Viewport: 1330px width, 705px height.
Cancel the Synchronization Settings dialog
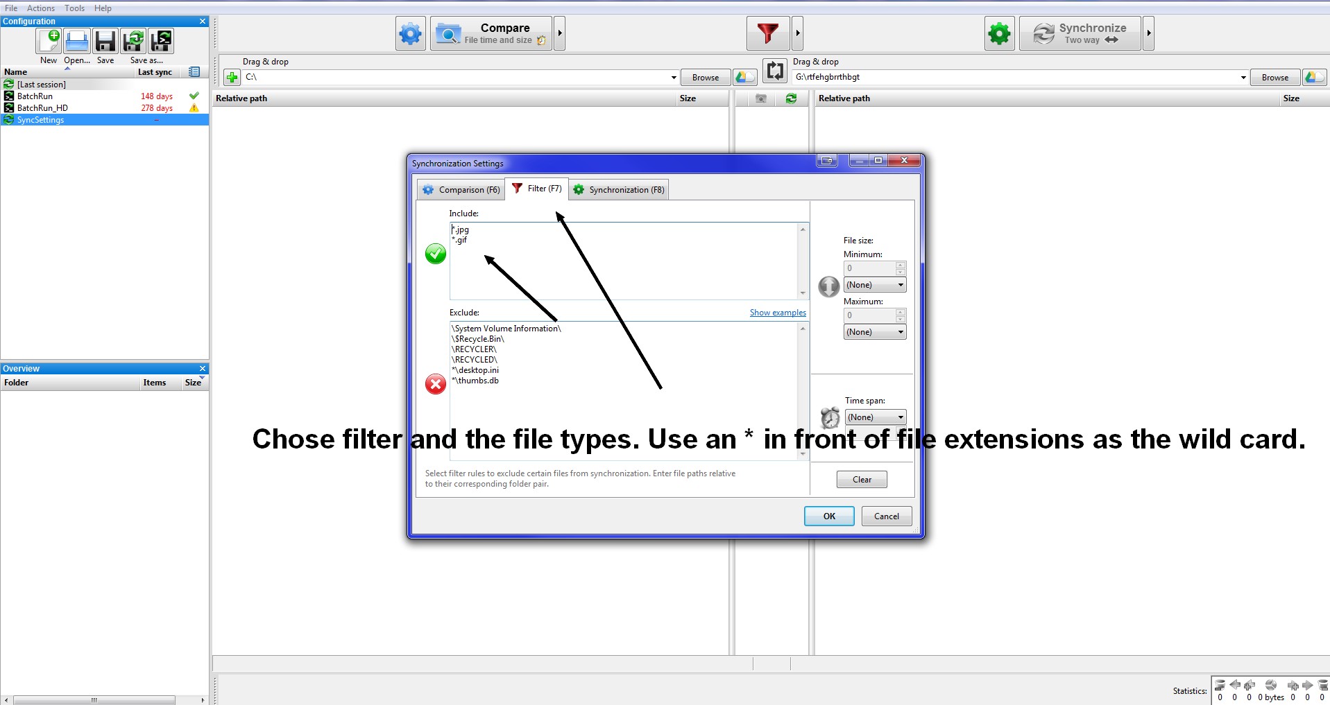tap(887, 516)
